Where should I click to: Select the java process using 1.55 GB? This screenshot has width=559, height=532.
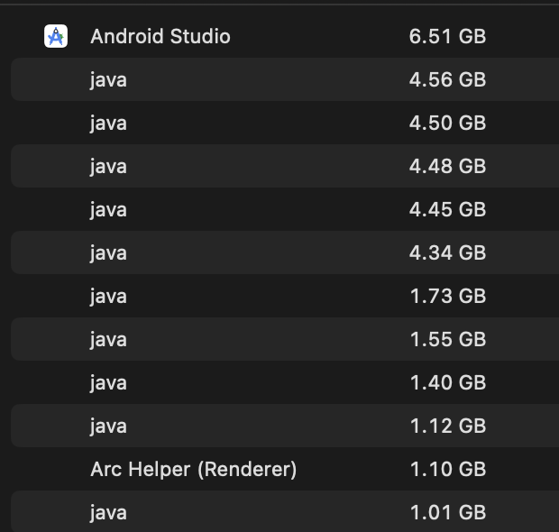point(108,339)
